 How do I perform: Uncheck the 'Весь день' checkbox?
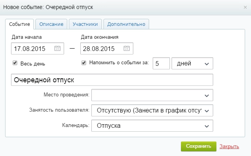point(15,63)
